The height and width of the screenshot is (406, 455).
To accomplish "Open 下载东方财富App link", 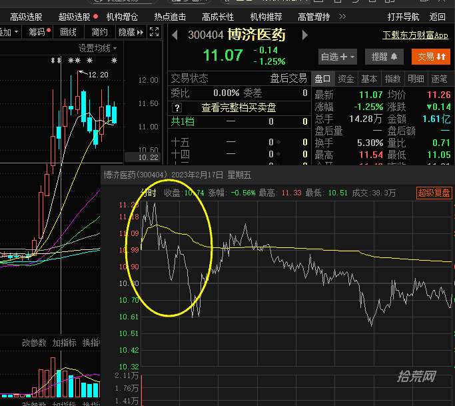I will pyautogui.click(x=415, y=35).
